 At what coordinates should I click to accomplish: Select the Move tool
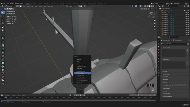3,20
